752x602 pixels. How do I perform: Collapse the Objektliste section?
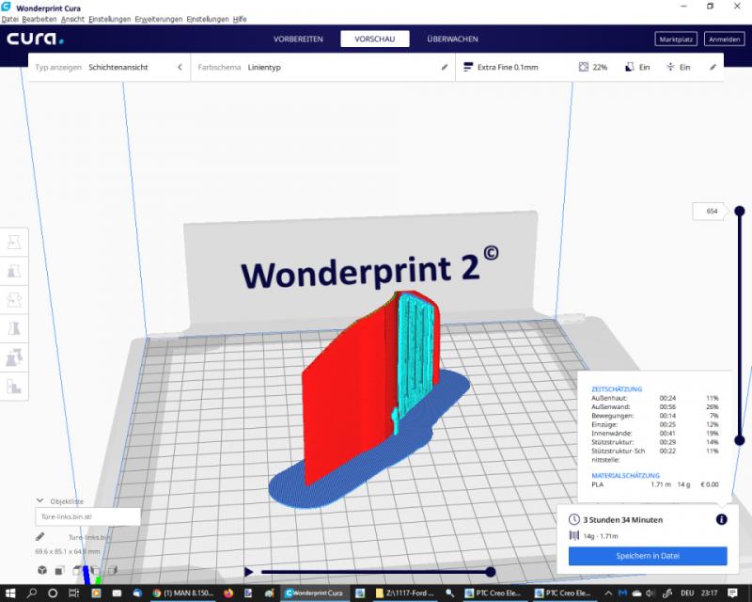click(x=40, y=500)
